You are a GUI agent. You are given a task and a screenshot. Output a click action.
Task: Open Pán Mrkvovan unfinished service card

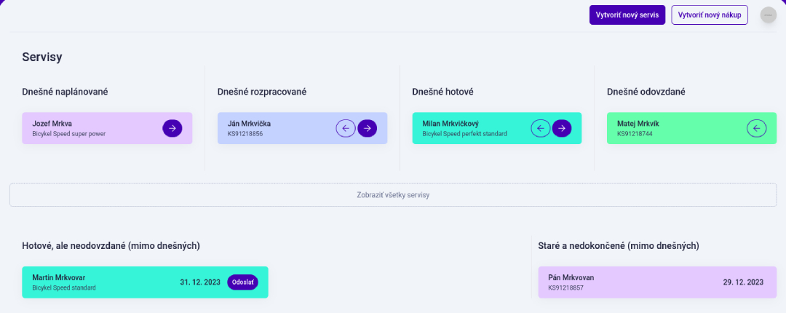pyautogui.click(x=658, y=282)
